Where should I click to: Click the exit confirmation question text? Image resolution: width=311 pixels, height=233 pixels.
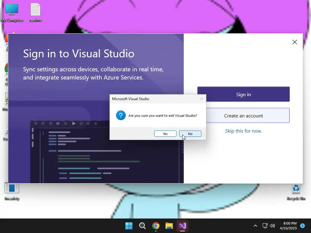pos(163,116)
